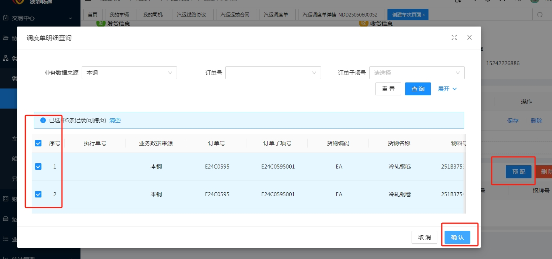The height and width of the screenshot is (259, 552).
Task: Close the 调度单明细查询 dialog with the X
Action: pos(469,37)
